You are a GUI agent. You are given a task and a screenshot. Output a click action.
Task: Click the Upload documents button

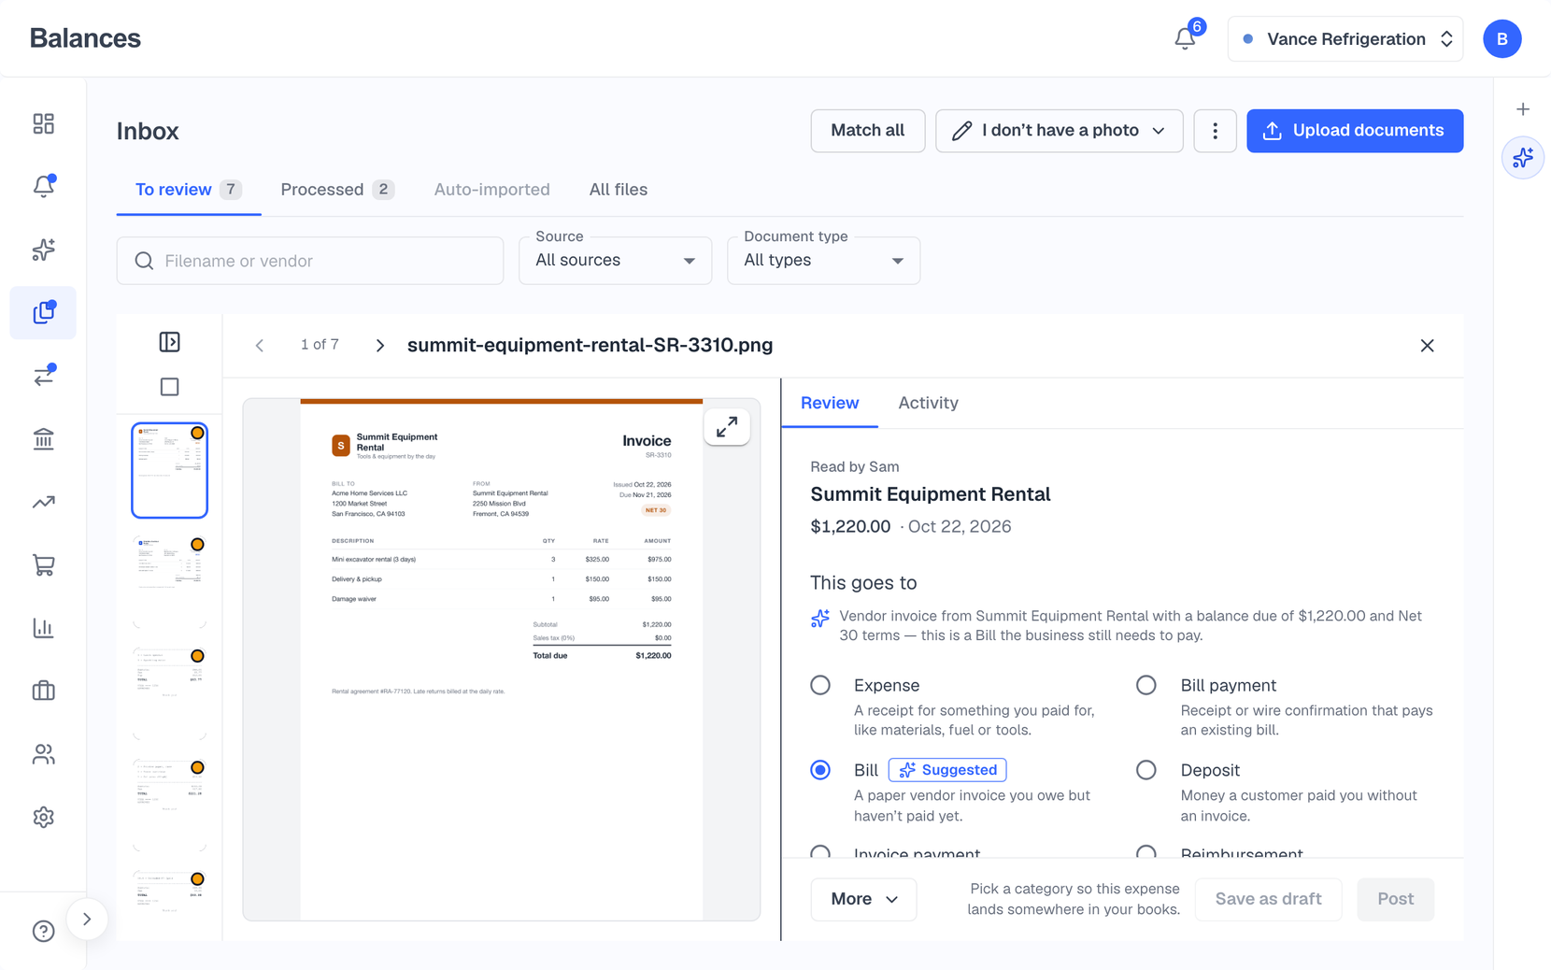[1354, 131]
